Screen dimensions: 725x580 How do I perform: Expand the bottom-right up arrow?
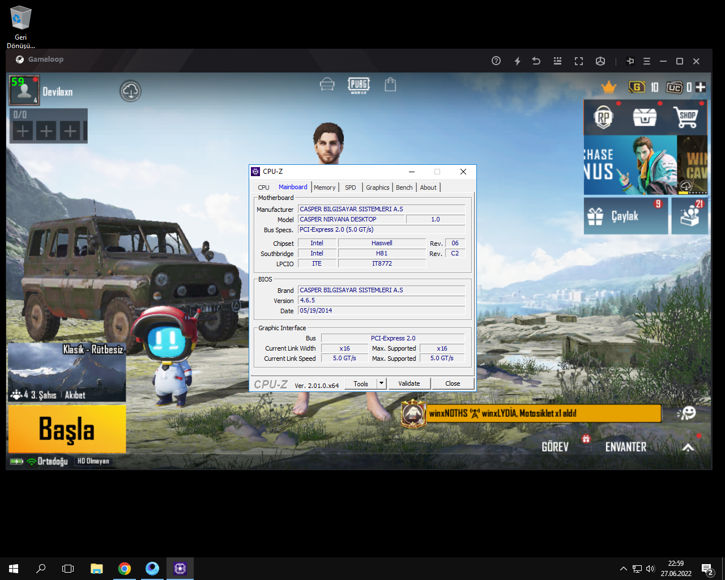(x=688, y=447)
